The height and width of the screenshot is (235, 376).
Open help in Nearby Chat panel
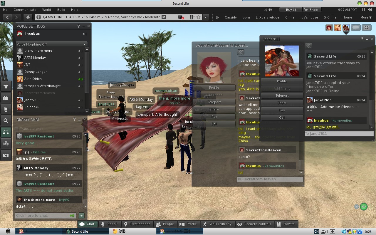(x=74, y=120)
